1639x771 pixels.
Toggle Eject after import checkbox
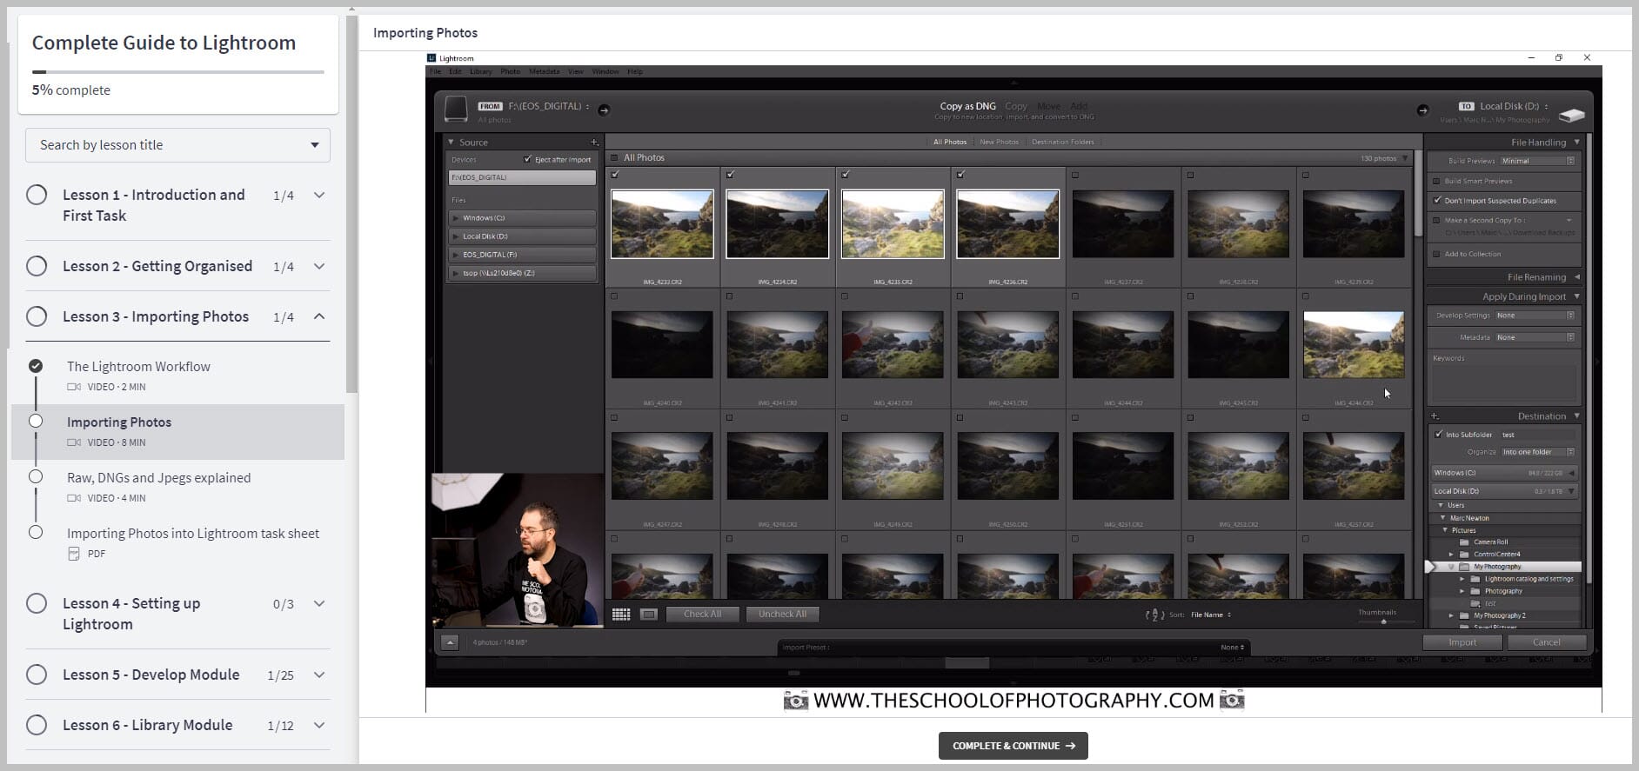pos(527,159)
